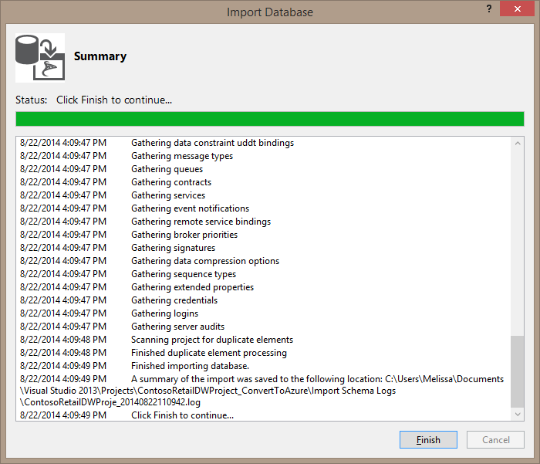540x464 pixels.
Task: Click the log scrollbar down arrow
Action: [518, 414]
